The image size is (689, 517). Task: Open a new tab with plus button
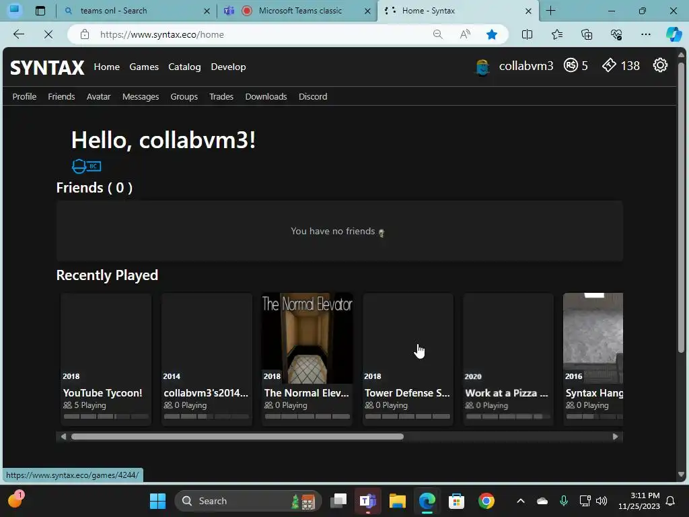(x=550, y=11)
